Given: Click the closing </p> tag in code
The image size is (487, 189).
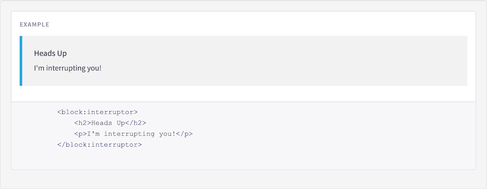Looking at the screenshot, I should [x=184, y=134].
